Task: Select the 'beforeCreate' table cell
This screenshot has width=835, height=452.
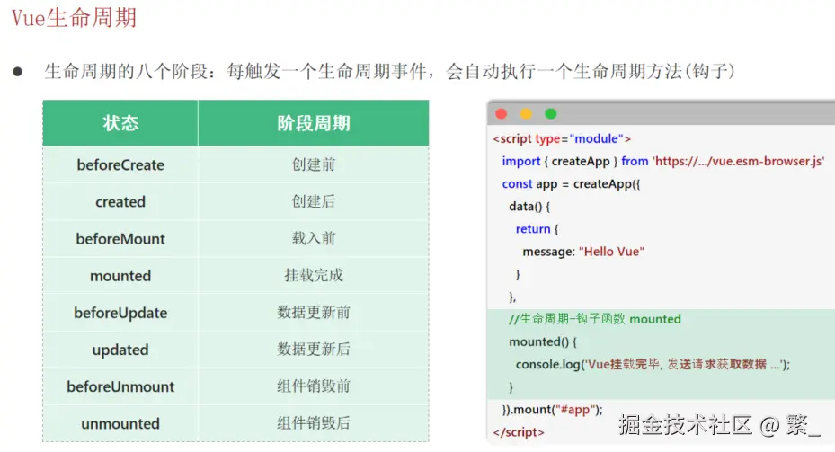Action: 120,164
